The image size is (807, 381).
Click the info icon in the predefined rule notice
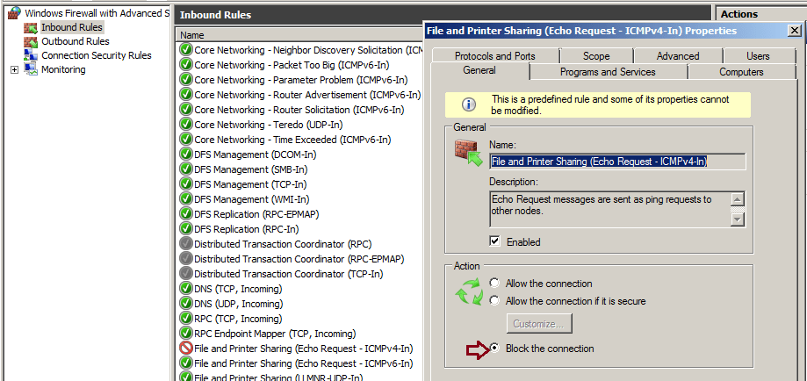[468, 104]
